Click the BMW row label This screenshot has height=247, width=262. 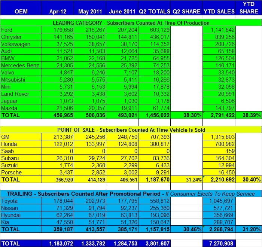point(8,58)
